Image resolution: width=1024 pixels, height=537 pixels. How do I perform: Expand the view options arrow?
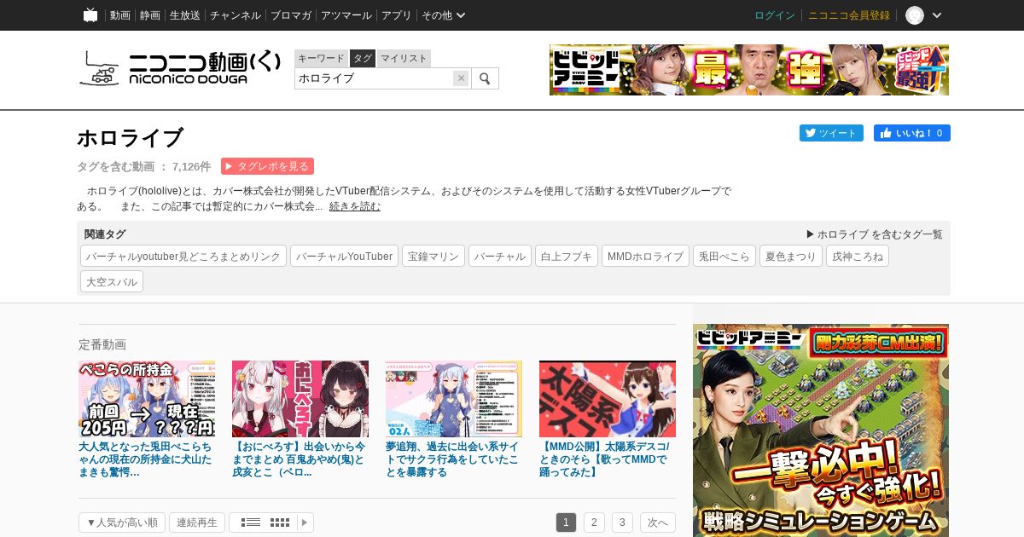pos(305,523)
